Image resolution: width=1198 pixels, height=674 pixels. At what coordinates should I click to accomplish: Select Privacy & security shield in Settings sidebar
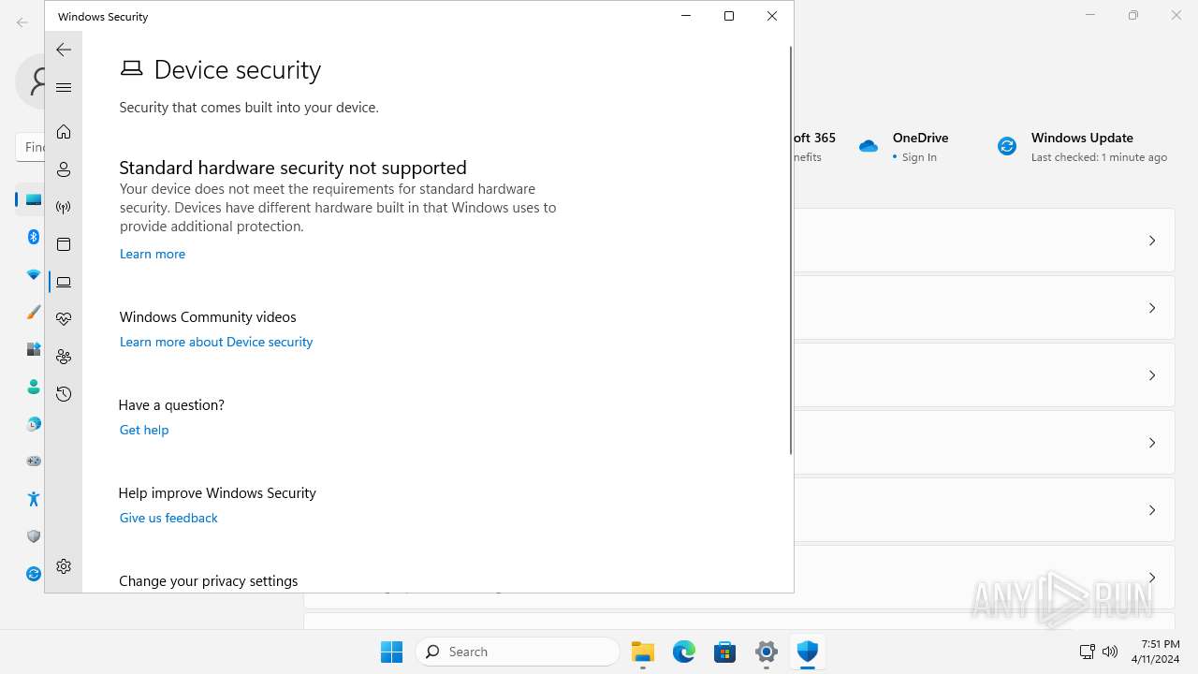click(x=34, y=536)
